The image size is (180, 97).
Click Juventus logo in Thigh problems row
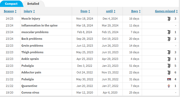coord(169,52)
